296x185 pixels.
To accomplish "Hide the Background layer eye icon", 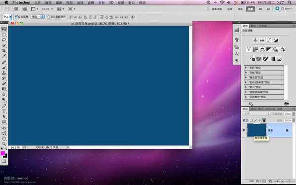I will click(244, 130).
